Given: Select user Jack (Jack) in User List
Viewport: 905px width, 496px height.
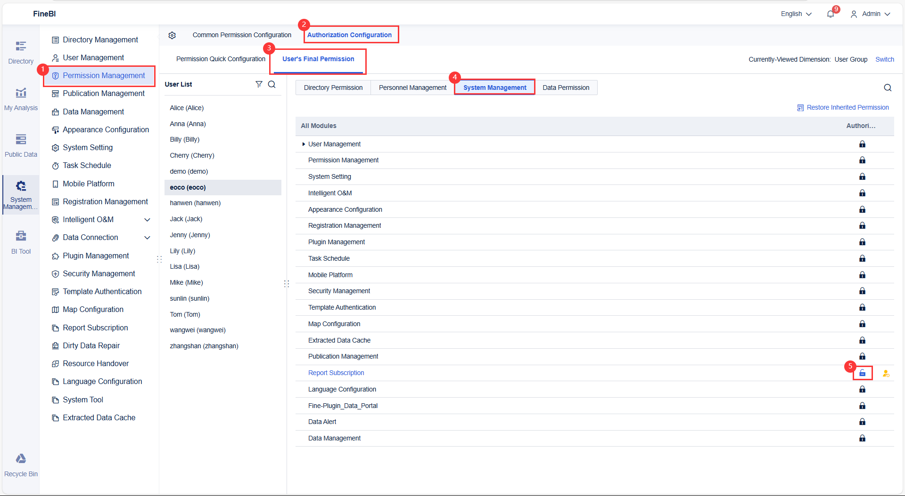Looking at the screenshot, I should click(222, 219).
